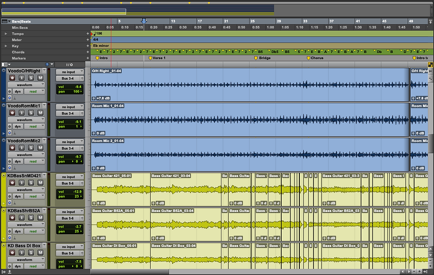The image size is (434, 275).
Task: Mute the VoodoRomMic2 track
Action: 40,148
